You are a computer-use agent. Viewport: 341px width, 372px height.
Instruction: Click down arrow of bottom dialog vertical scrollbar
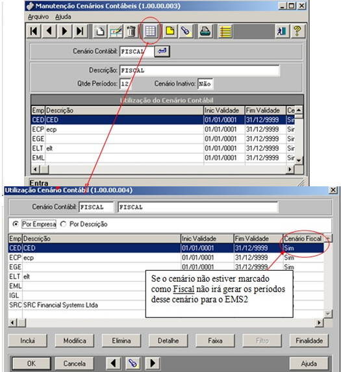click(328, 314)
